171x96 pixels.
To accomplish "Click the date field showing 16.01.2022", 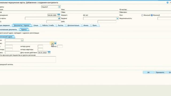I will (43, 53).
